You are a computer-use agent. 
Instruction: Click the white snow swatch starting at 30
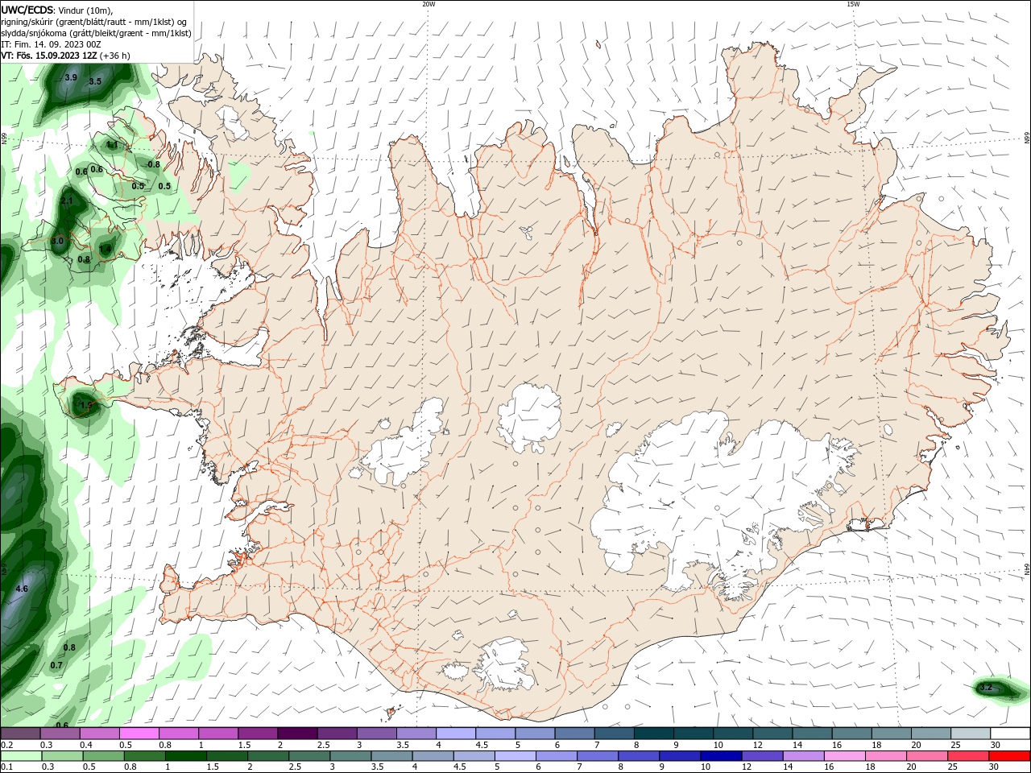click(1011, 734)
